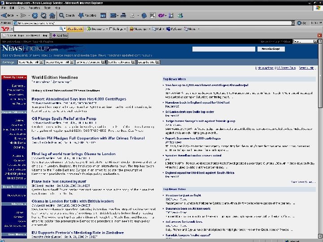Open the File menu
This screenshot has height=242, width=323.
click(x=4, y=8)
